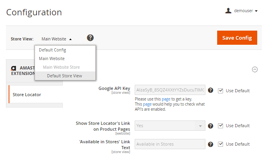The width and height of the screenshot is (269, 157).
Task: Click the Save Config button
Action: coord(237,38)
